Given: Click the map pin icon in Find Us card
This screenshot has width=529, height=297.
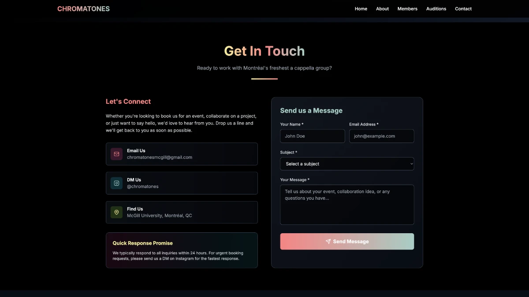Looking at the screenshot, I should click(x=116, y=213).
